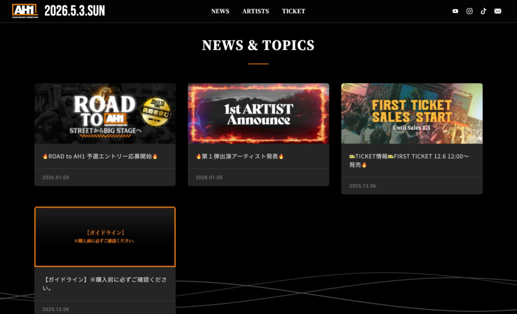The image size is (517, 314).
Task: Click the 2026.01.05 date on ROAD to AH1 card
Action: 54,176
